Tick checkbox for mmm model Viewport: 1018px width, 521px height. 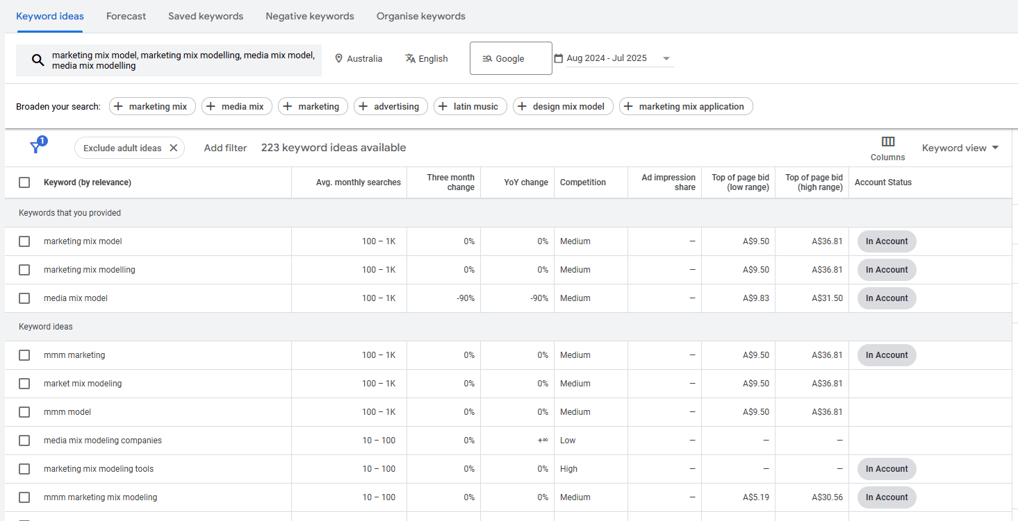24,412
